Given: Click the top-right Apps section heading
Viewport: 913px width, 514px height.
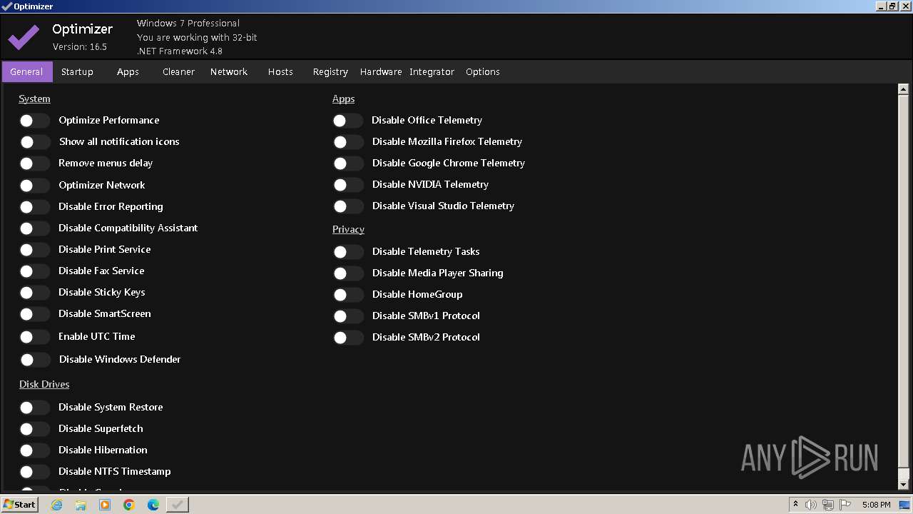Looking at the screenshot, I should coord(343,99).
